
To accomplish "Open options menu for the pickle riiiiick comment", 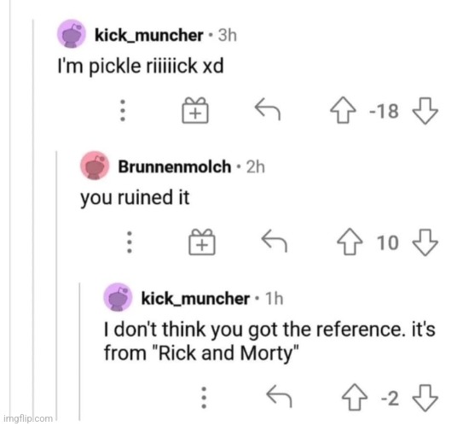I will pyautogui.click(x=123, y=110).
